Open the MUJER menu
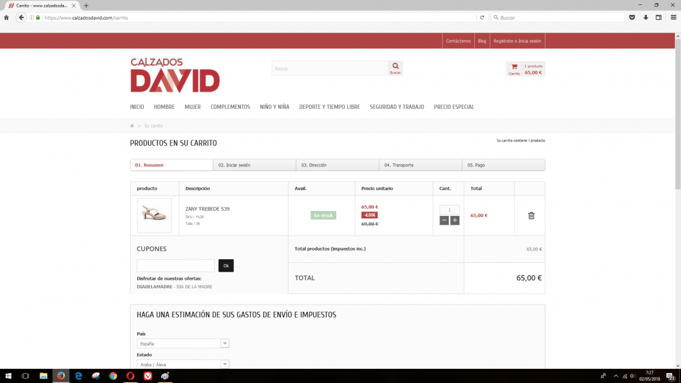Image resolution: width=681 pixels, height=383 pixels. (193, 107)
